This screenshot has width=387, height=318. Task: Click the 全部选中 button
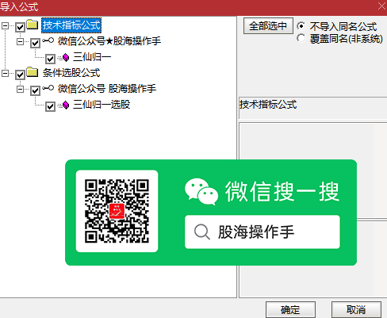(x=268, y=26)
